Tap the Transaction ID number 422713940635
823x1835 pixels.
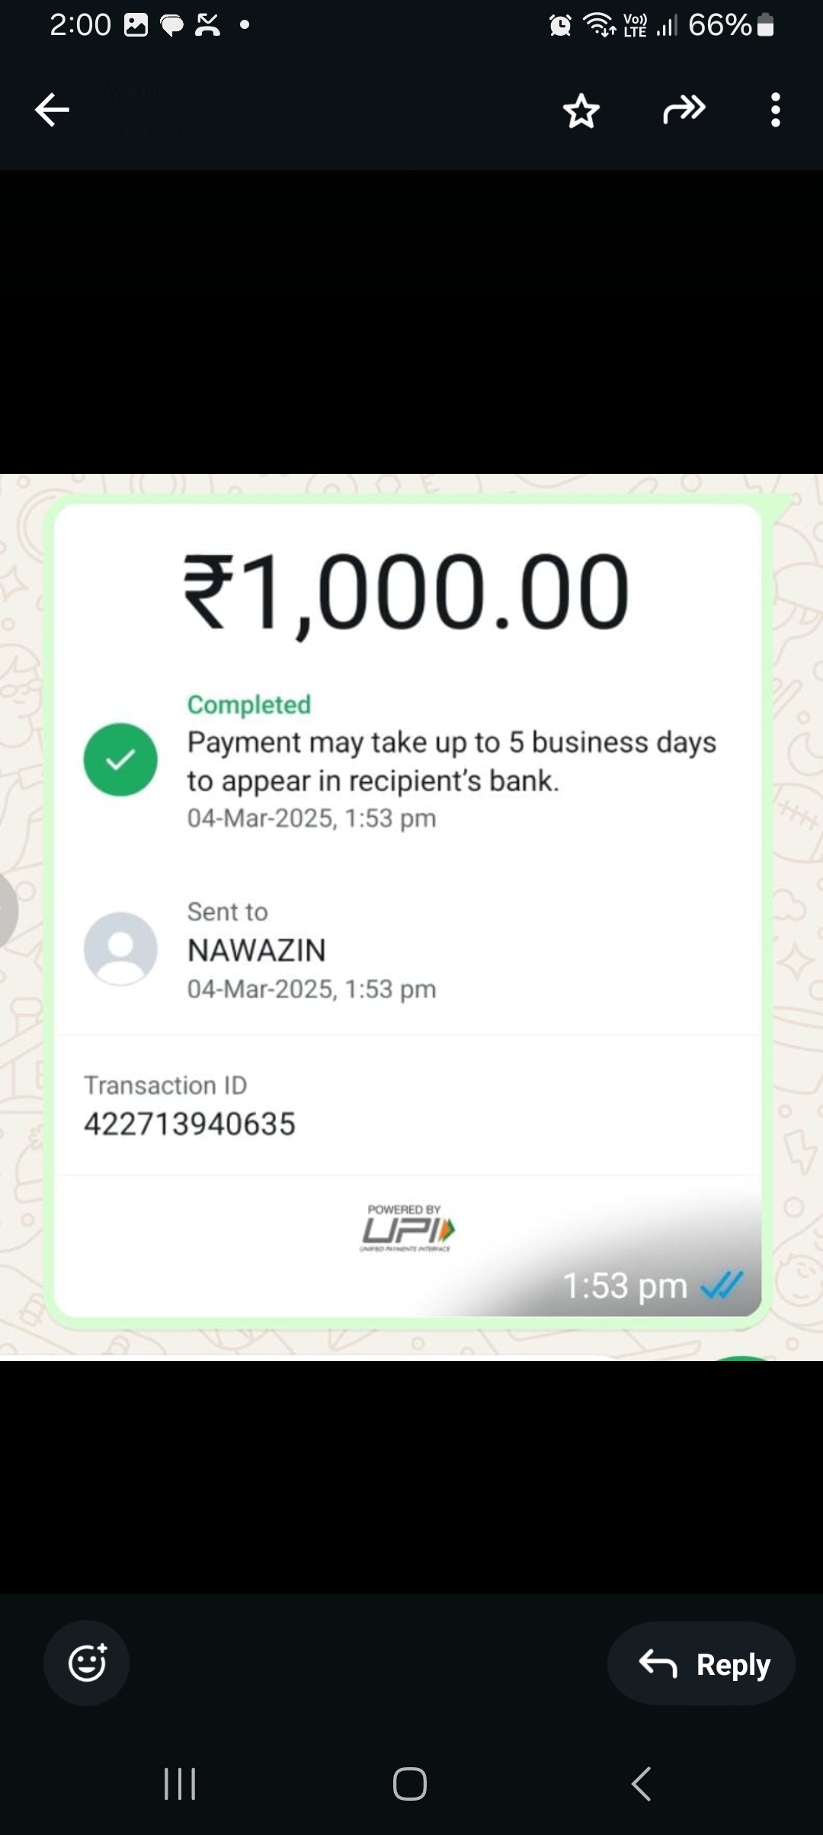(x=189, y=1124)
